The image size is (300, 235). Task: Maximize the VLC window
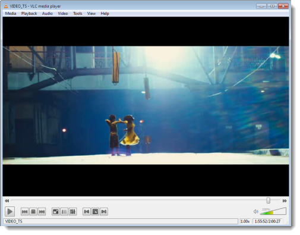(x=272, y=6)
